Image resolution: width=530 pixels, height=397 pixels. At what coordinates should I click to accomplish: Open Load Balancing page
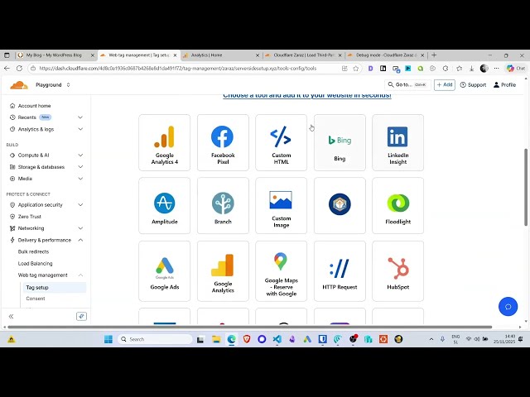tap(35, 263)
